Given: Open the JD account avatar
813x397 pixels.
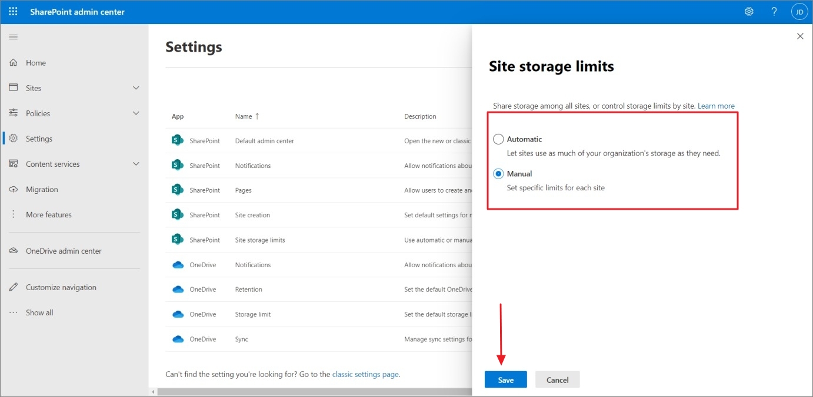Looking at the screenshot, I should pos(799,12).
